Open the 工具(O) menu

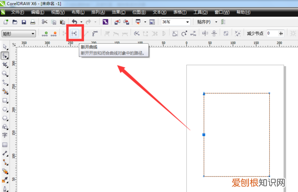click(x=201, y=12)
